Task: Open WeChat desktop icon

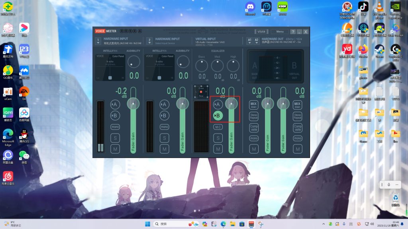Action: click(x=24, y=157)
